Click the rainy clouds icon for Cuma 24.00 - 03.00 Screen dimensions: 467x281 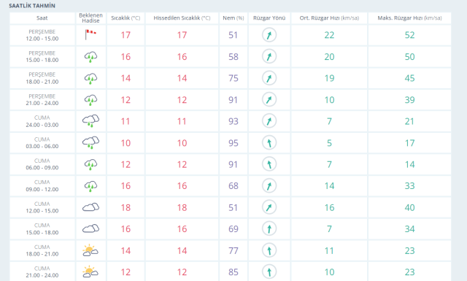[90, 120]
